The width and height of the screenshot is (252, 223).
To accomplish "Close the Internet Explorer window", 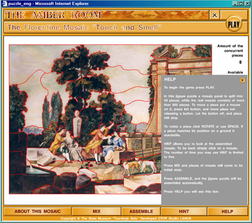I will (x=247, y=4).
